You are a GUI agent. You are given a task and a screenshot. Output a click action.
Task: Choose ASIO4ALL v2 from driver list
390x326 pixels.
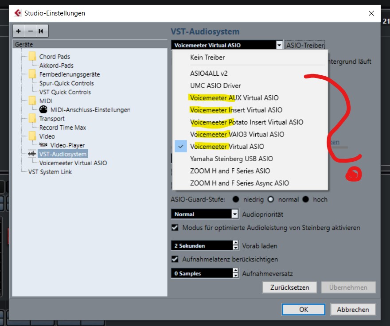tap(209, 74)
